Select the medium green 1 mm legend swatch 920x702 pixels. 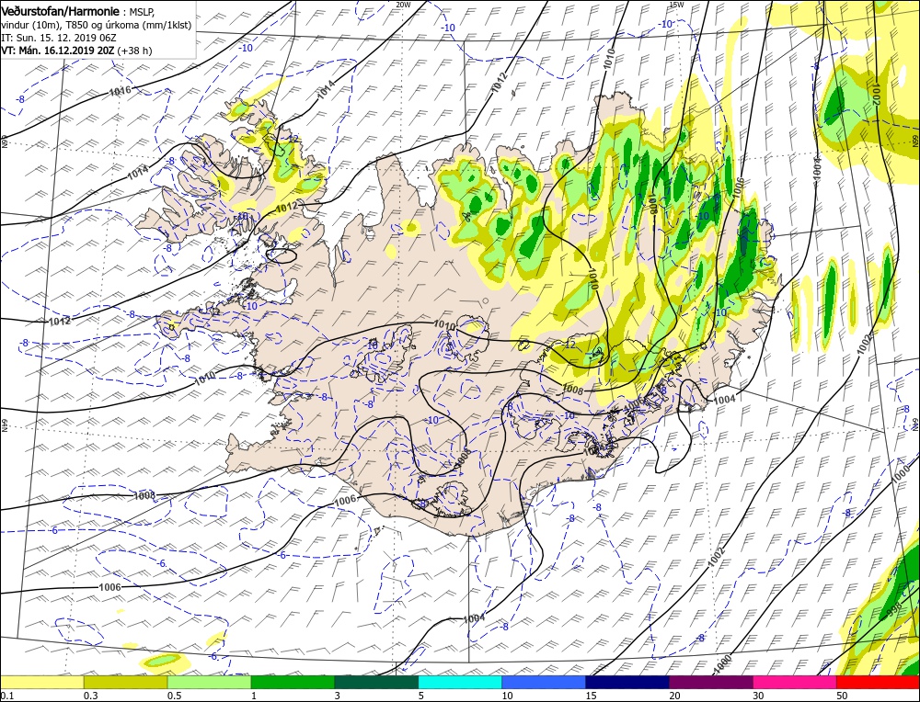(x=293, y=682)
